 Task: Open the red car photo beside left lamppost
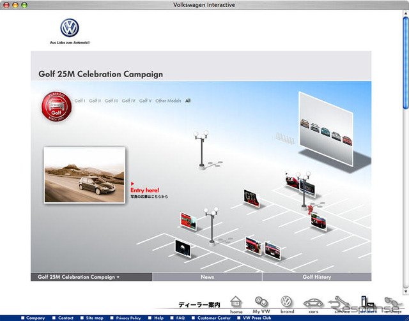(189, 221)
